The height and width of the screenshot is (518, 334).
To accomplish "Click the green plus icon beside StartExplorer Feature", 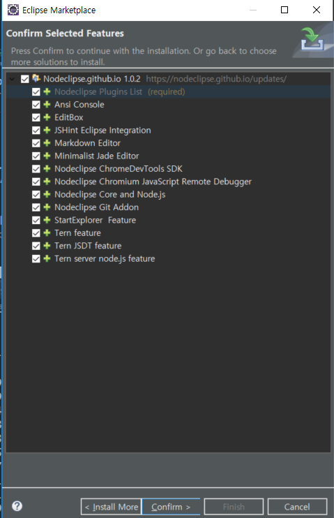I will click(x=47, y=220).
